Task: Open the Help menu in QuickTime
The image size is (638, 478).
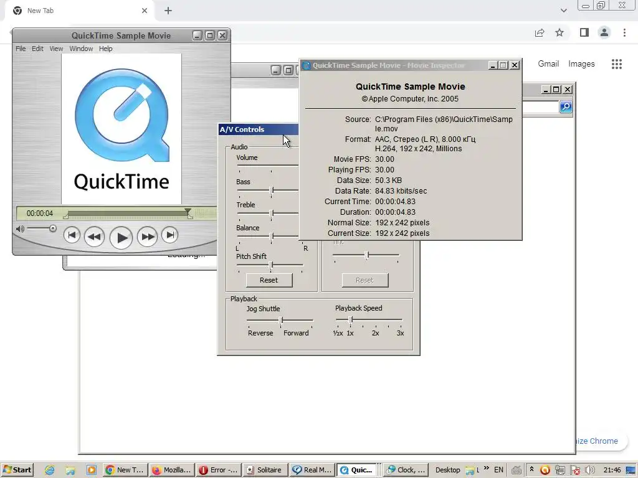Action: 105,49
